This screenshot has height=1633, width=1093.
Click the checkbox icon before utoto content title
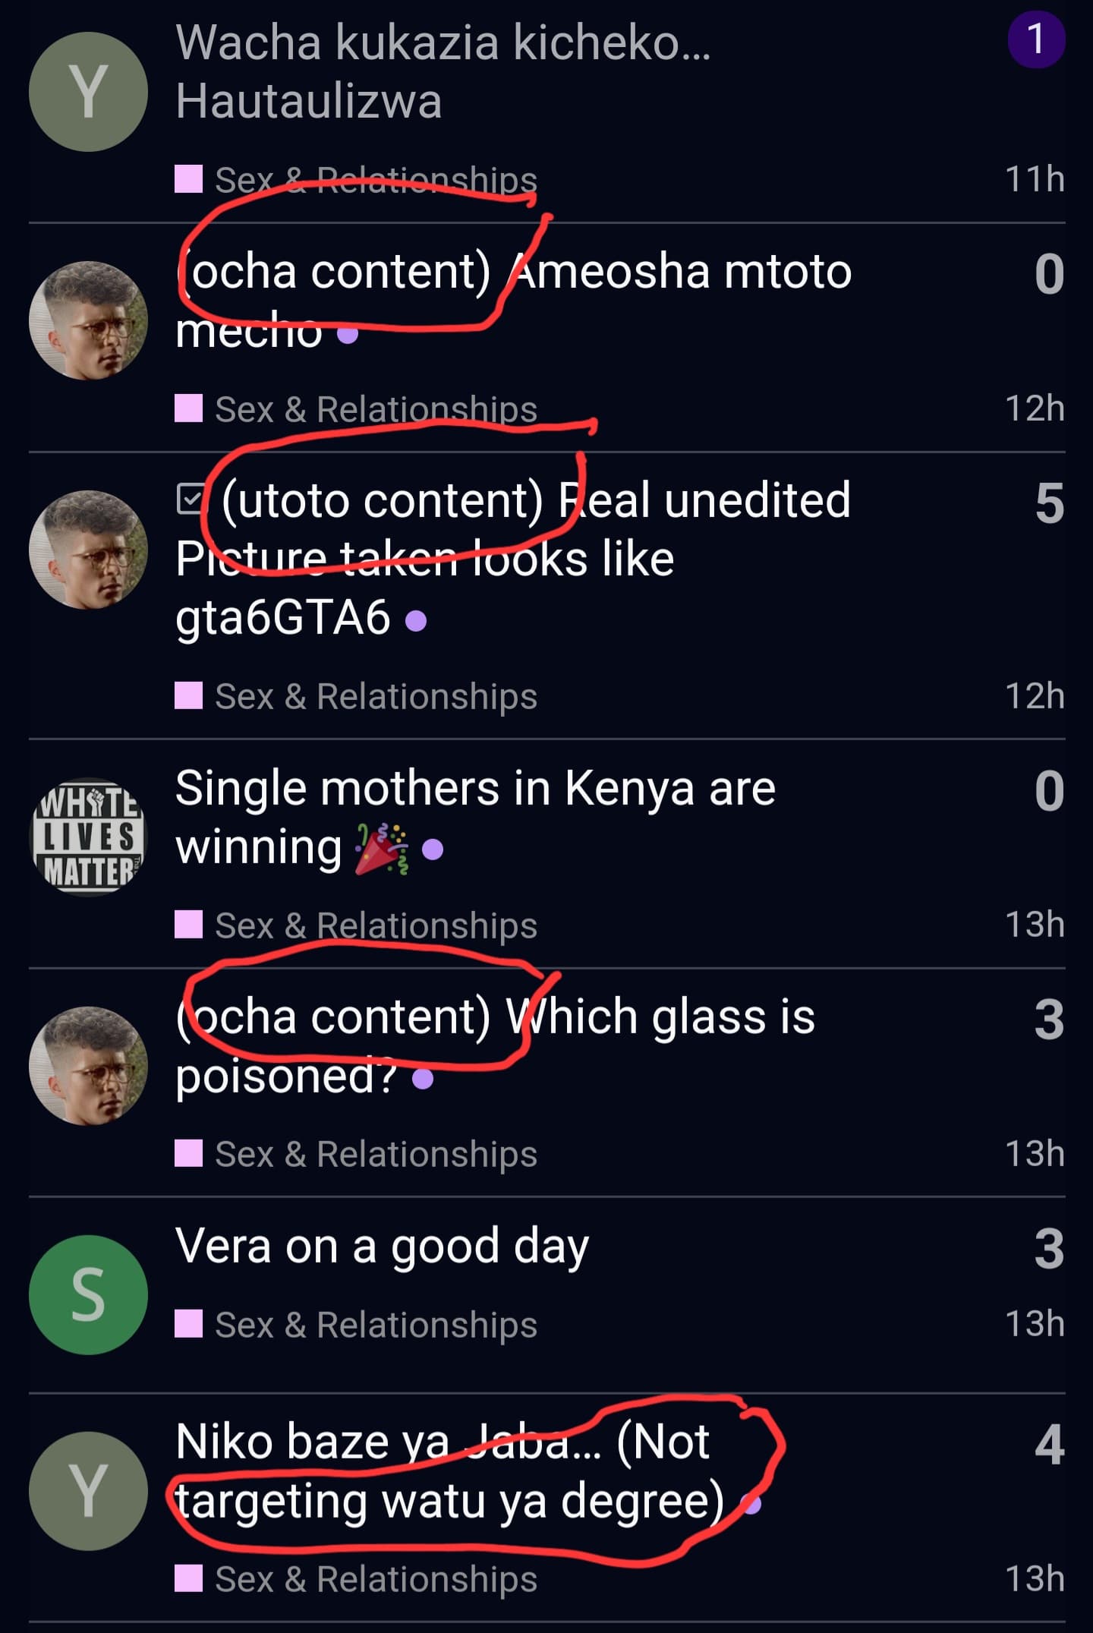(x=190, y=500)
